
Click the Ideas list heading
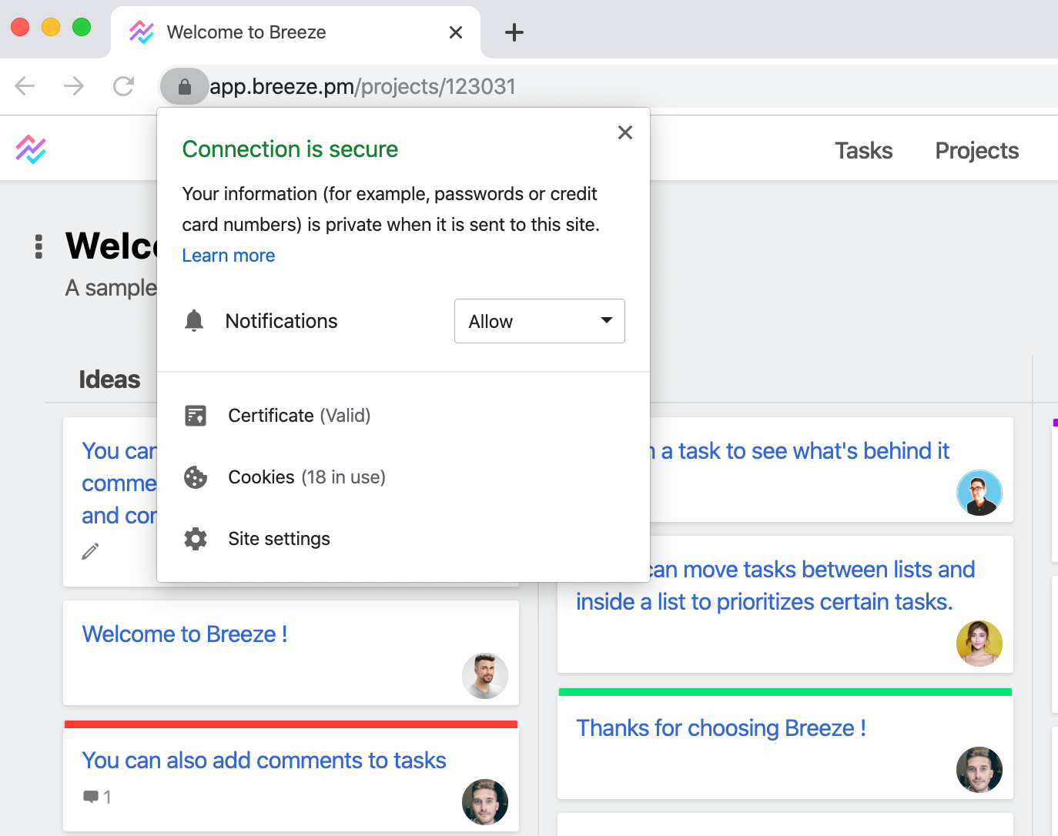(109, 380)
